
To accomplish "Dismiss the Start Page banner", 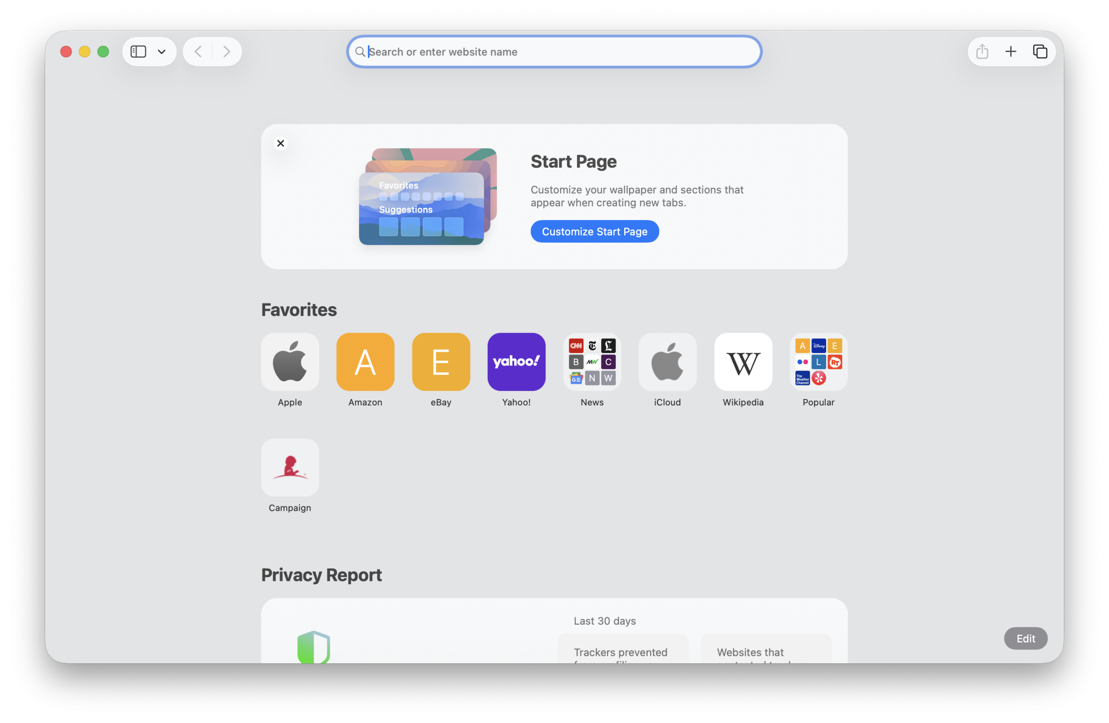I will tap(281, 143).
